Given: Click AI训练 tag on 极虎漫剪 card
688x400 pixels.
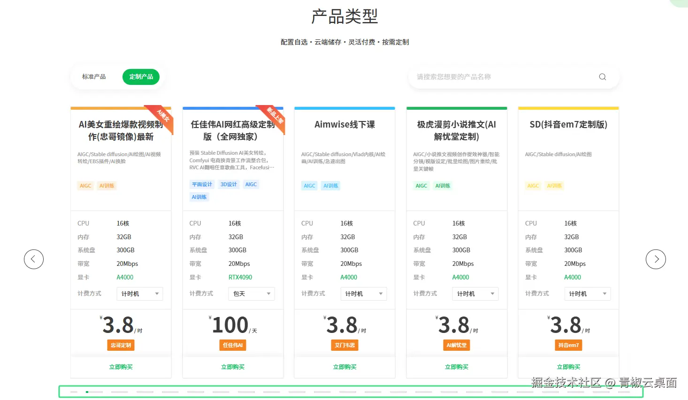Looking at the screenshot, I should [443, 186].
